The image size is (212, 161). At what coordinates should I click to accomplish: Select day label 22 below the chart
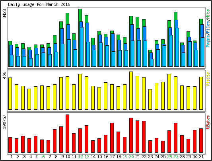coord(144,157)
